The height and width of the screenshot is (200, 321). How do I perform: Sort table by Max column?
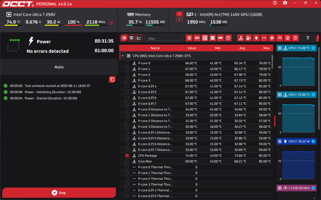[266, 48]
